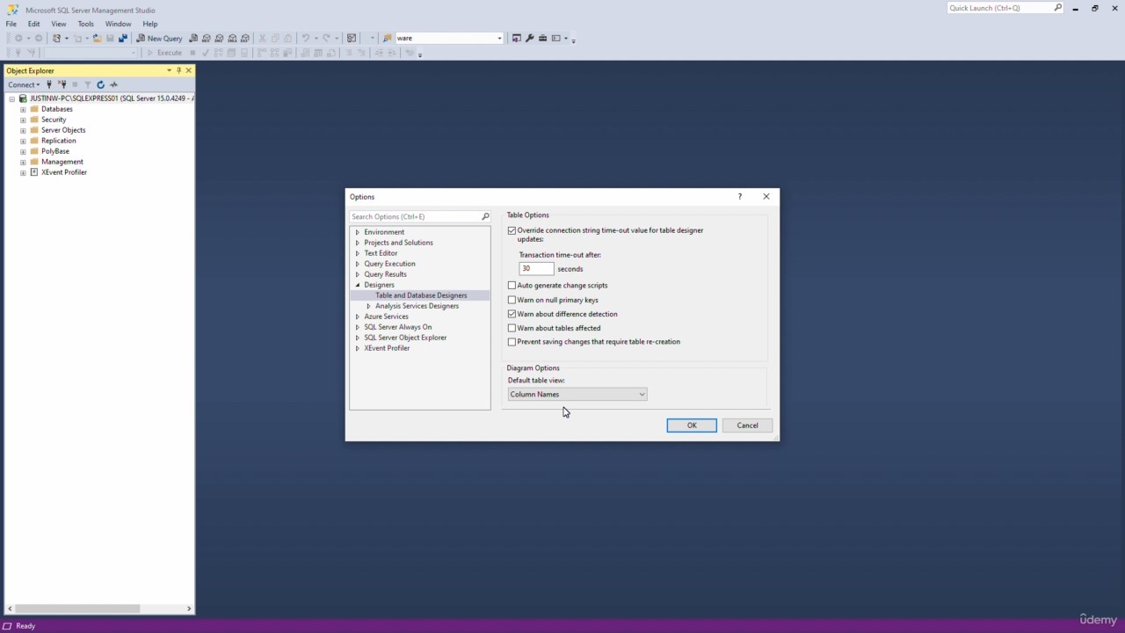
Task: Open the Connect dropdown in Object Explorer
Action: [24, 85]
